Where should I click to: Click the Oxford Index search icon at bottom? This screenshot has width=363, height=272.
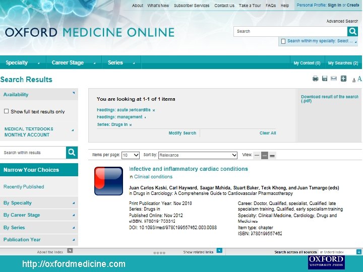pos(359,252)
